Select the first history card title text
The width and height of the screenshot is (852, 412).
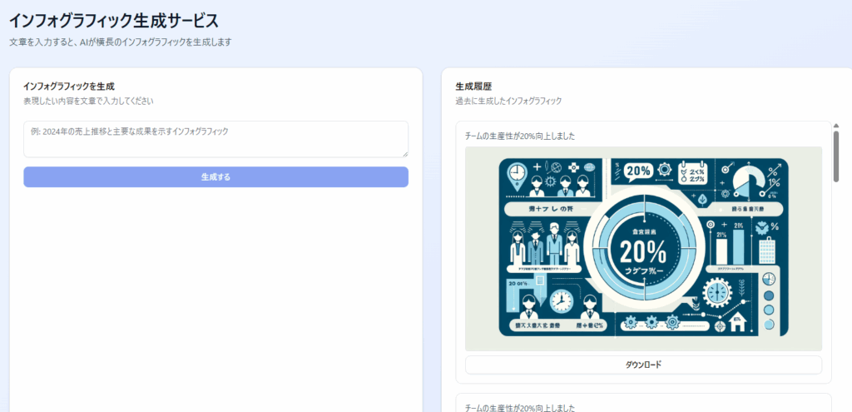(x=521, y=136)
